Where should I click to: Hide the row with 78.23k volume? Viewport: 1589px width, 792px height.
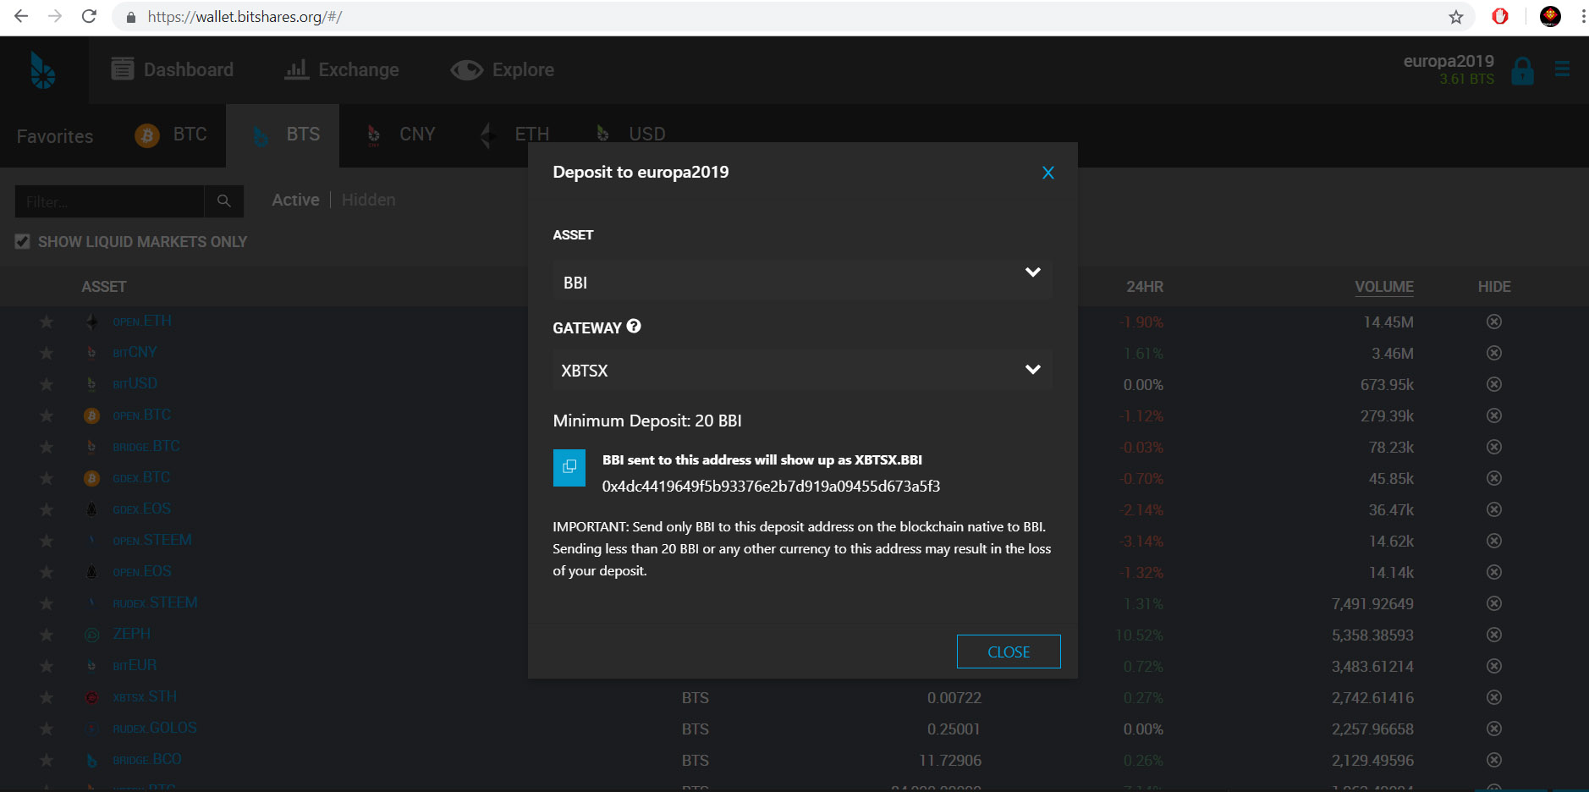click(x=1494, y=447)
